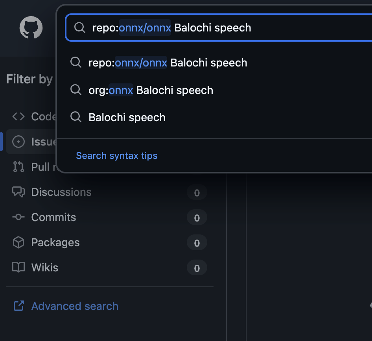Click the magnifier icon in search field
This screenshot has width=372, height=341.
(x=80, y=28)
